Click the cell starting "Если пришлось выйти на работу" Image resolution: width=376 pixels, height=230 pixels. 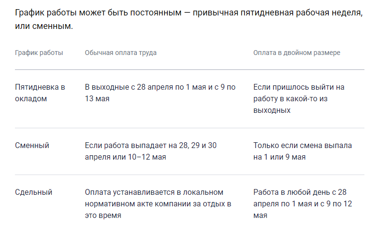point(306,99)
